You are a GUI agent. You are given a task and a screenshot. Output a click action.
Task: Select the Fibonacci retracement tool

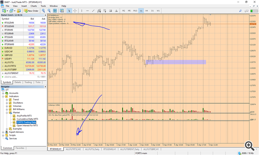105,11
